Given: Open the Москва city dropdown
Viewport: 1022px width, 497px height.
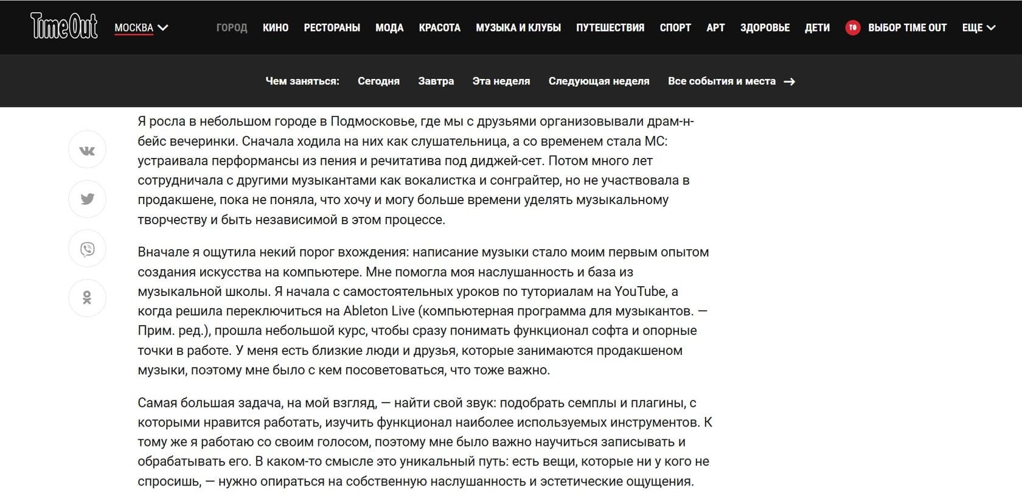Looking at the screenshot, I should [x=141, y=27].
